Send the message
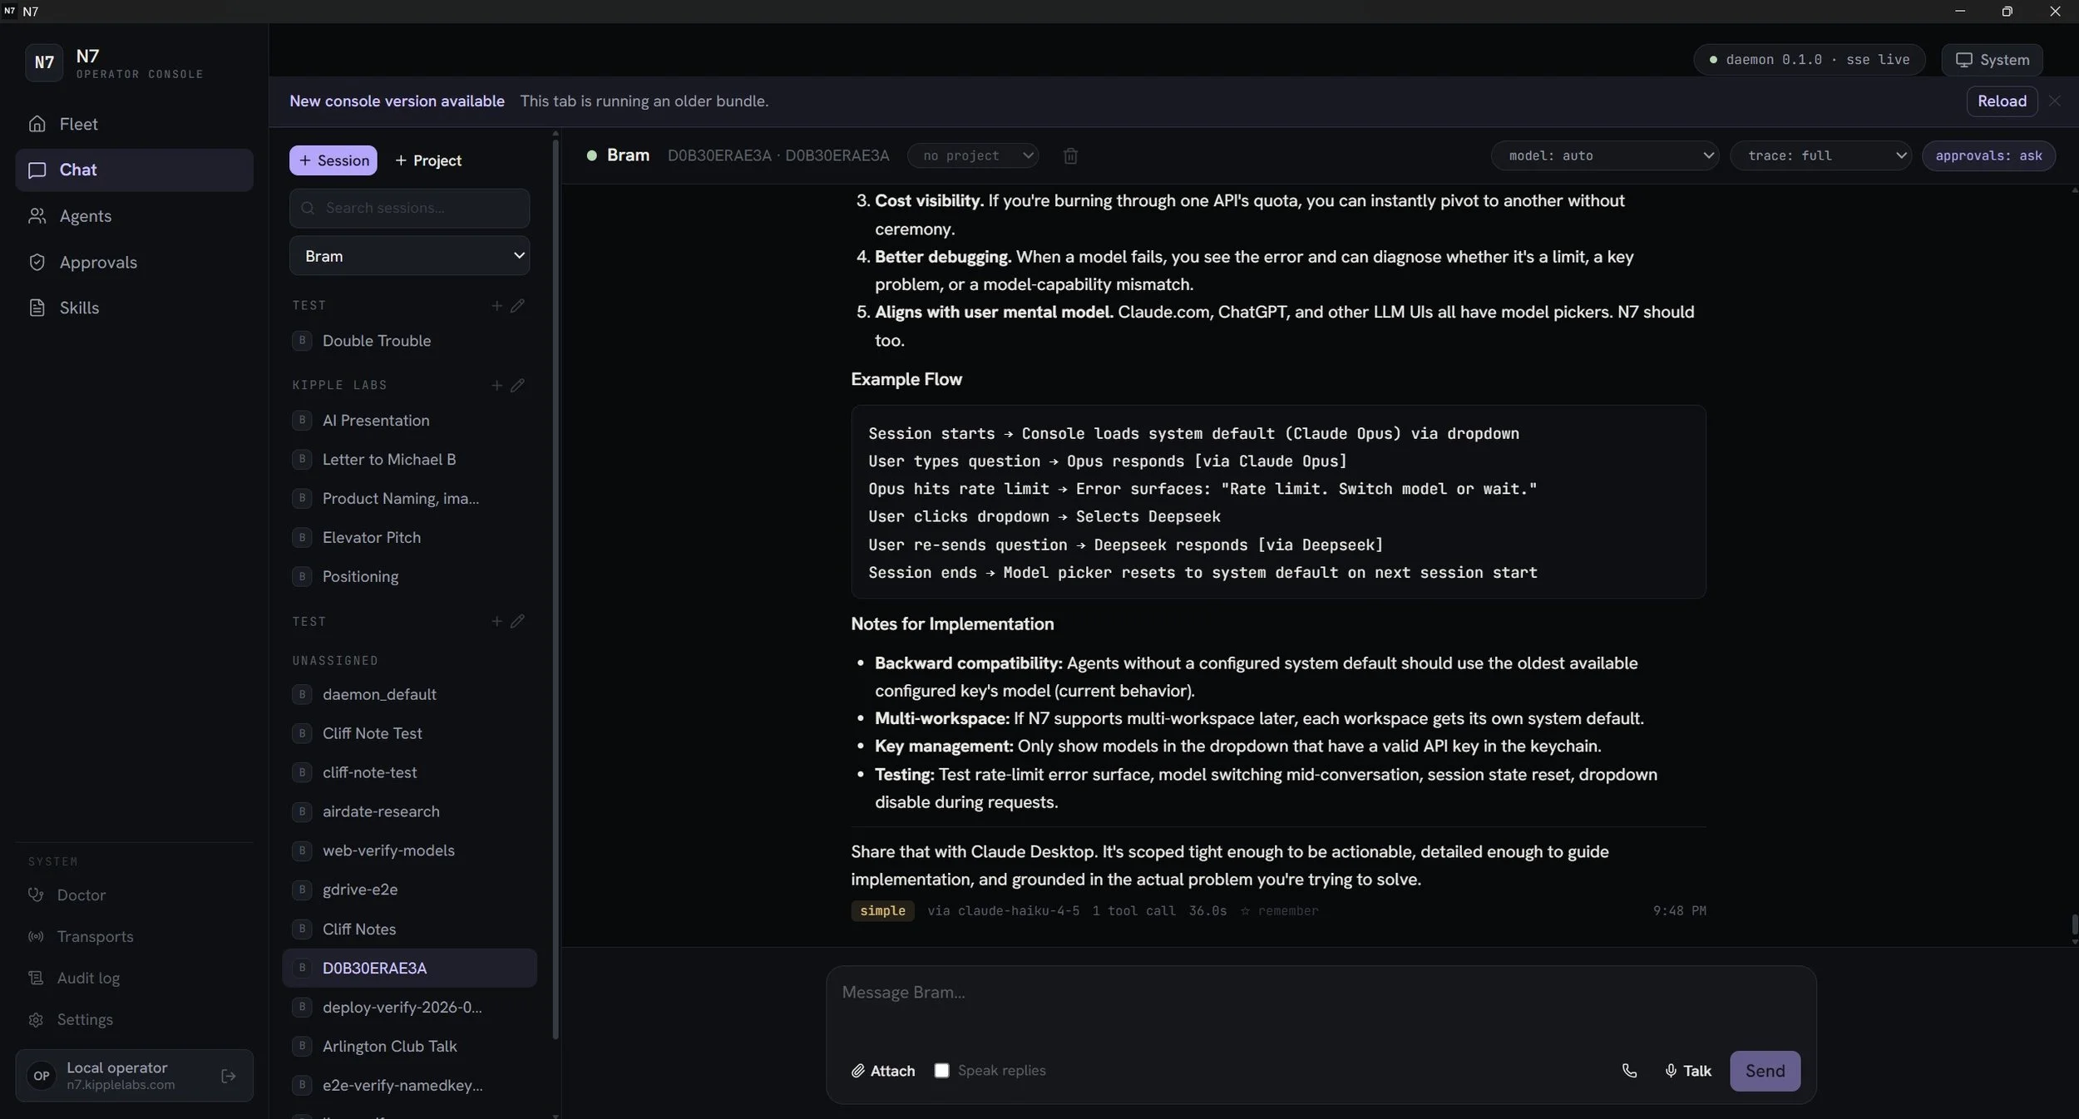 click(x=1765, y=1071)
